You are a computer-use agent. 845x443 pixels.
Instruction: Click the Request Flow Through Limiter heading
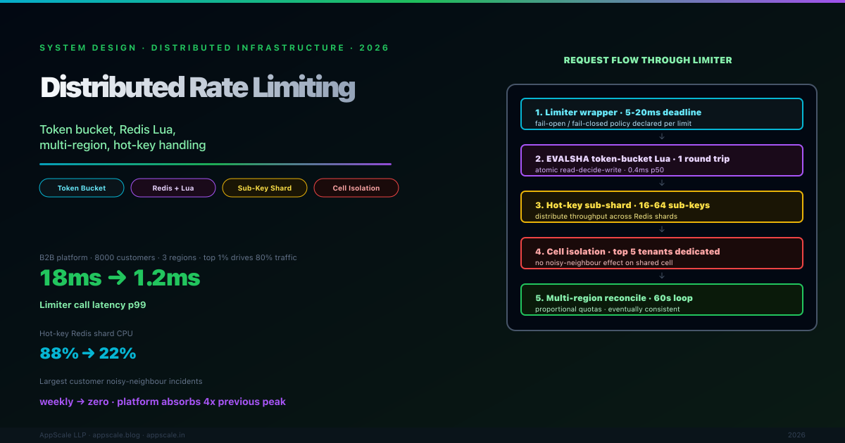tap(648, 60)
